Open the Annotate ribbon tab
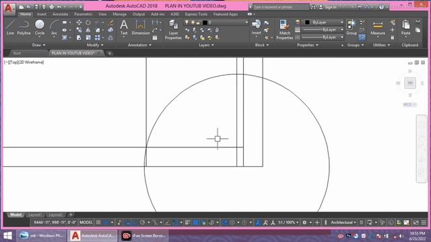Screen dimensions: 431x242 [x=60, y=14]
